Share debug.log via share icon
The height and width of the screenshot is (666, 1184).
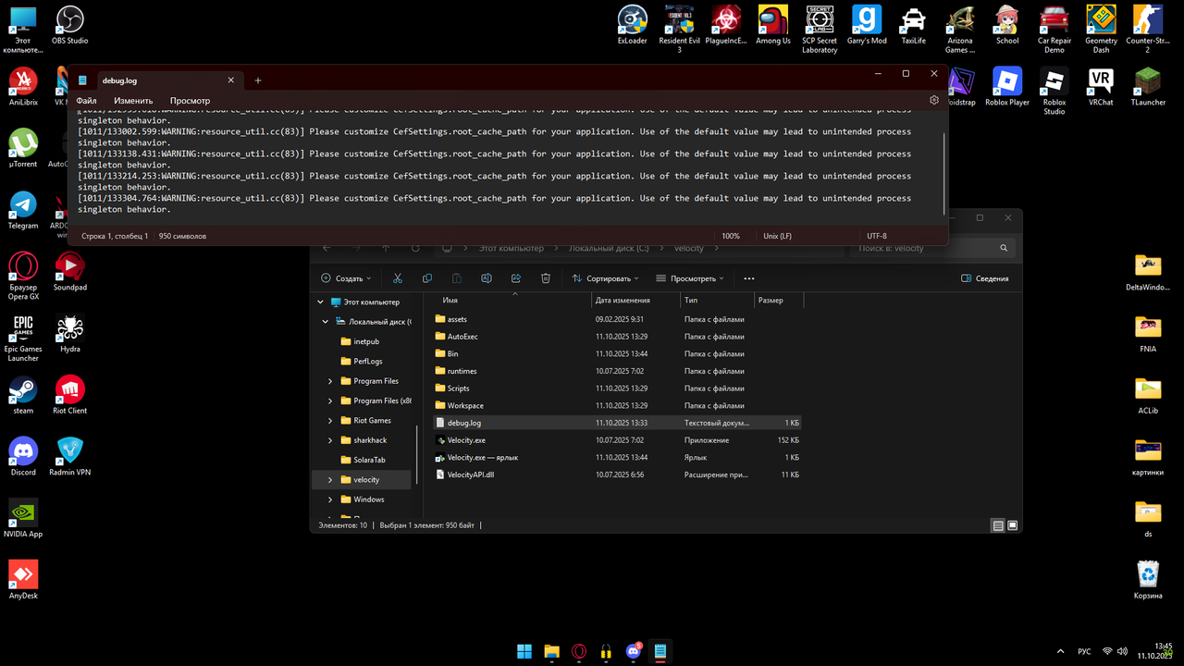pyautogui.click(x=515, y=277)
